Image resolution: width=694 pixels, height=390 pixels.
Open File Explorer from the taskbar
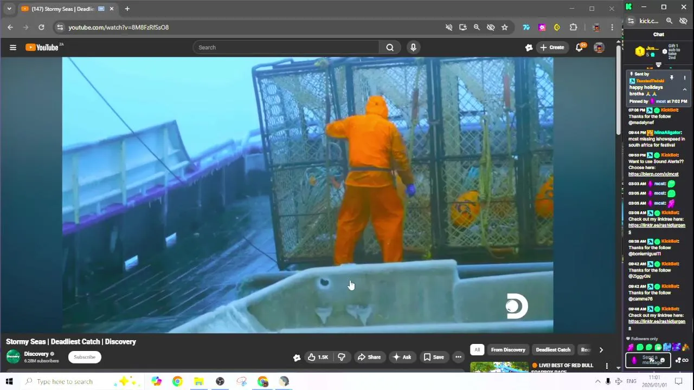(x=199, y=382)
